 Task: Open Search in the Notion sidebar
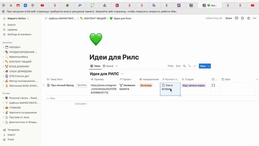point(12,25)
